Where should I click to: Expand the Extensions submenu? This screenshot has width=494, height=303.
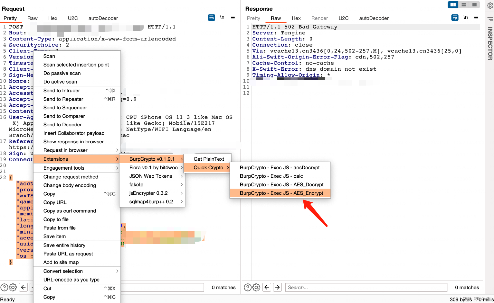pyautogui.click(x=77, y=159)
